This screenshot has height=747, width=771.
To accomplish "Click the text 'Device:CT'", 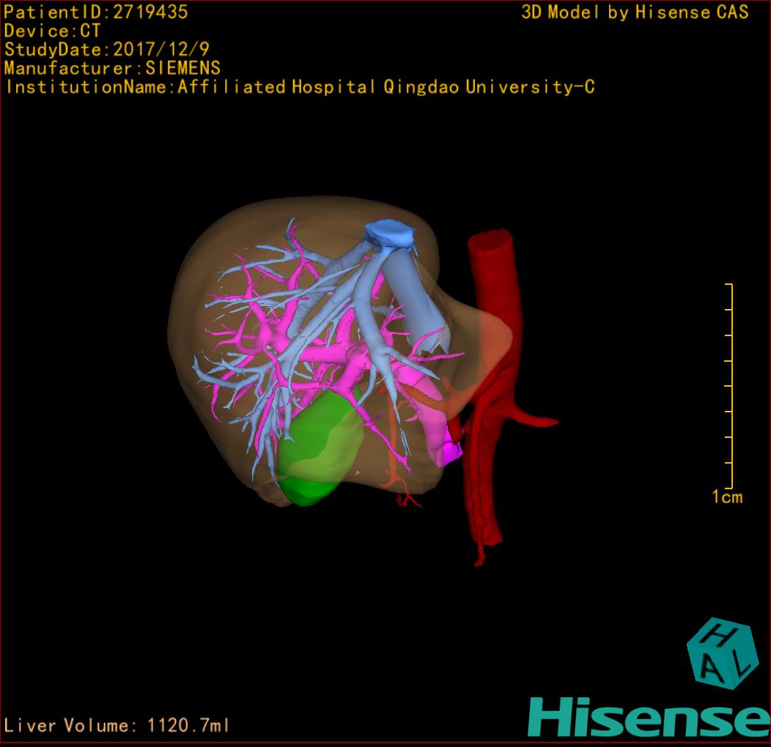I will tap(52, 31).
